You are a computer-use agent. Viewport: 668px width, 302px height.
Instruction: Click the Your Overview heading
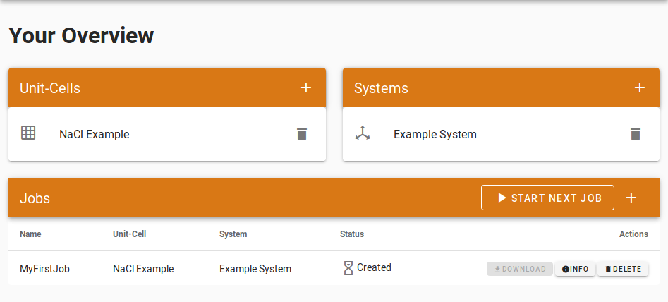click(x=81, y=35)
